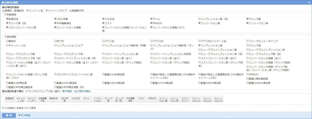Viewport: 312px width, 119px height.
Task: Uncheck the コンバージョンの価値/コスト checkbox in 初期項目
Action: (151, 27)
